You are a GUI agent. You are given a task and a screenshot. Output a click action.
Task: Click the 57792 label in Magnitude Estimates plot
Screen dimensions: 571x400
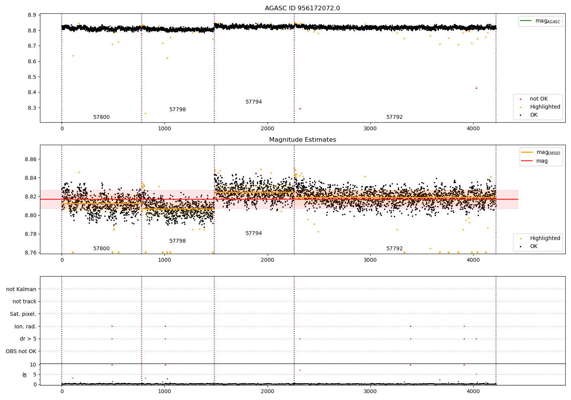394,249
